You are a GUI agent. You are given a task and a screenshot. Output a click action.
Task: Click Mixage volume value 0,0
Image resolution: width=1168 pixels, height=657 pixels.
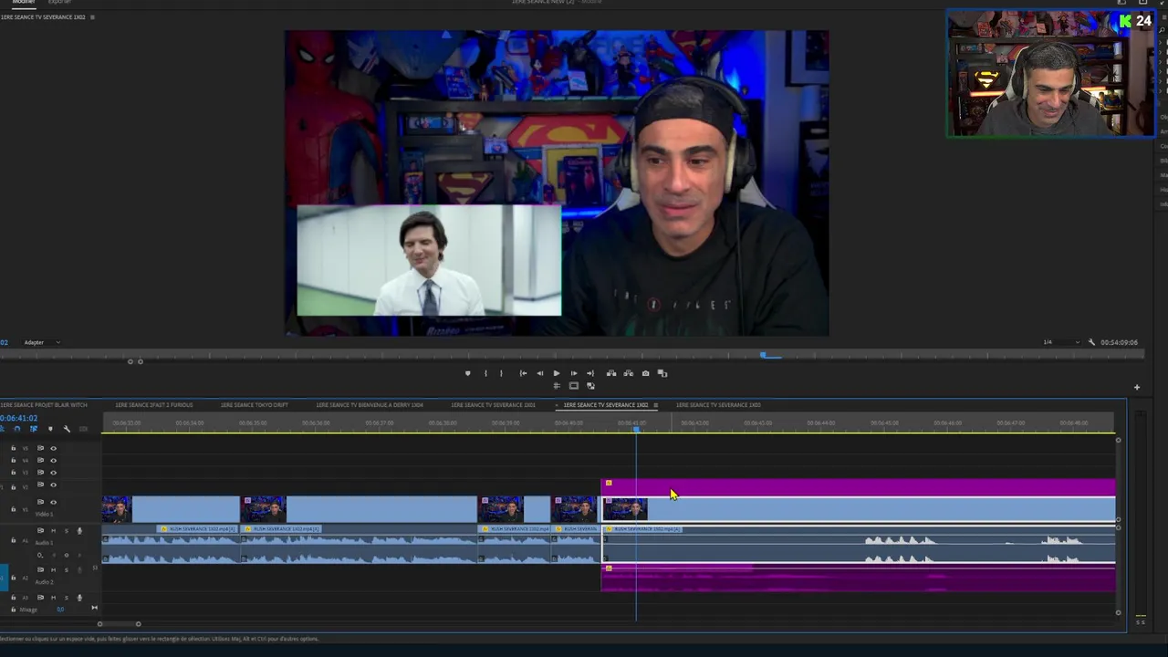[x=60, y=610]
